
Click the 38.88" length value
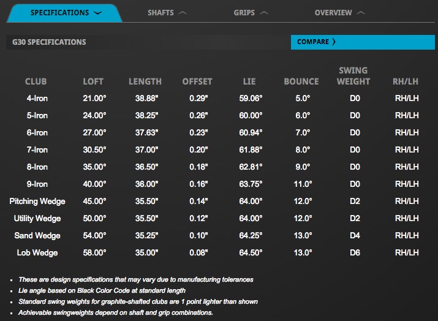(146, 99)
